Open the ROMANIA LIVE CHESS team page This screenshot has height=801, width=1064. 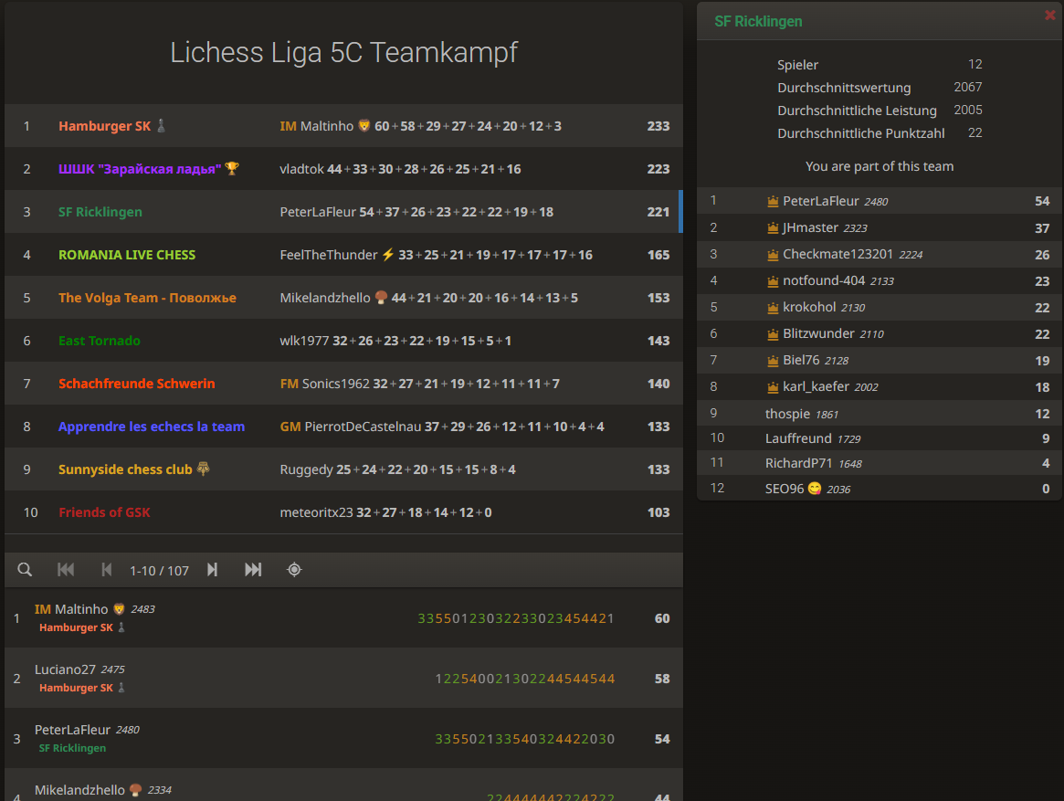click(125, 254)
